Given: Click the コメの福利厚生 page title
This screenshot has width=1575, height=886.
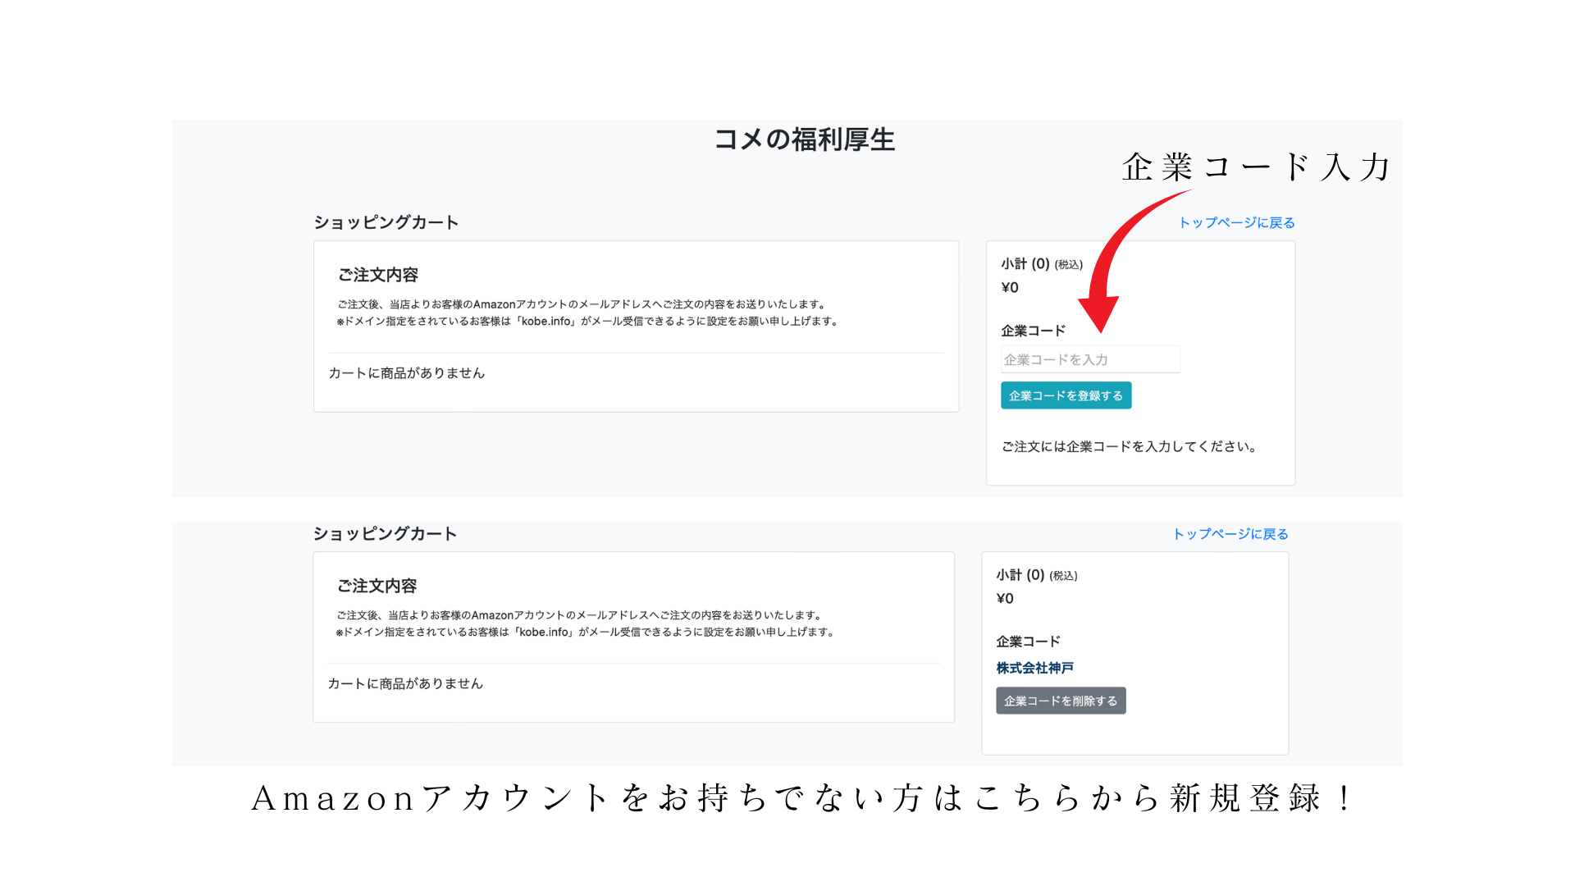Looking at the screenshot, I should point(804,139).
